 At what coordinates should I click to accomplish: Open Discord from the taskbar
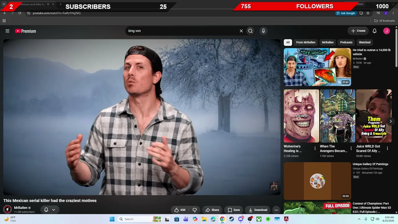(x=240, y=219)
